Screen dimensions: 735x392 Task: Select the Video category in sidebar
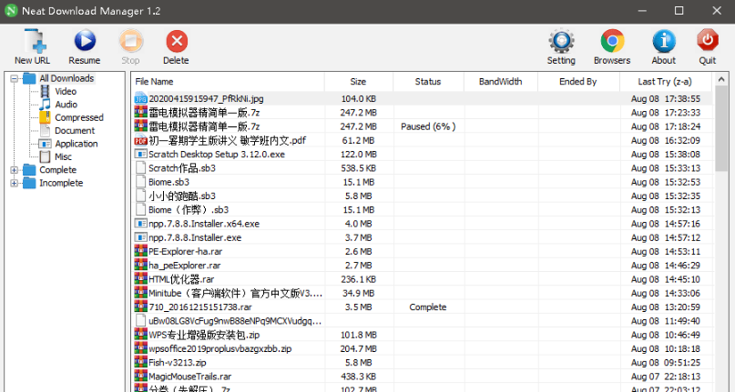coord(65,91)
